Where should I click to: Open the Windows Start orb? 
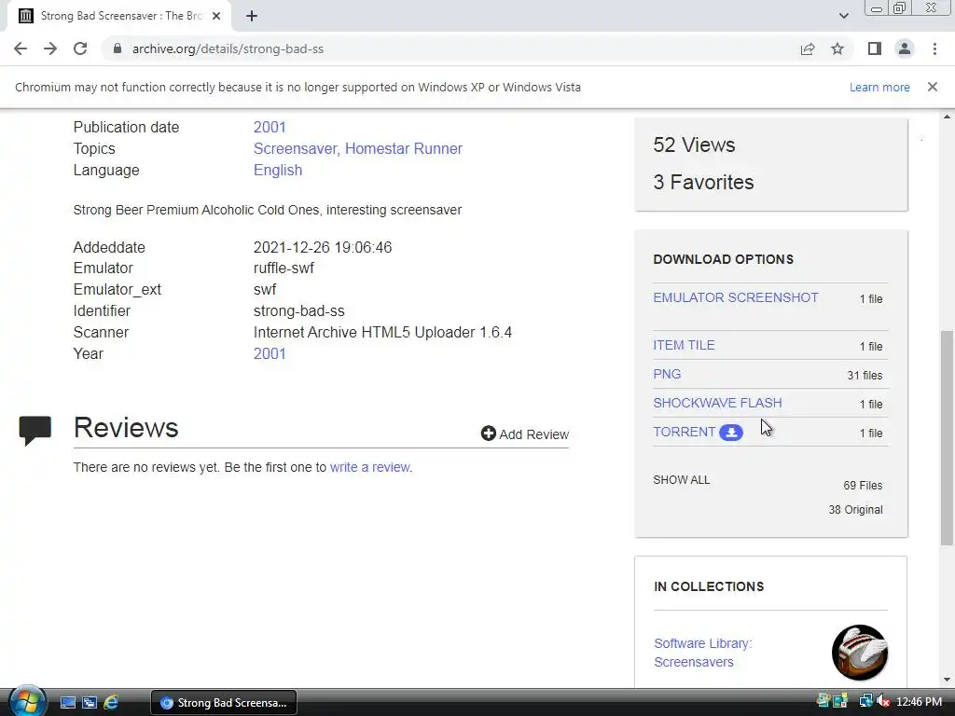[27, 701]
